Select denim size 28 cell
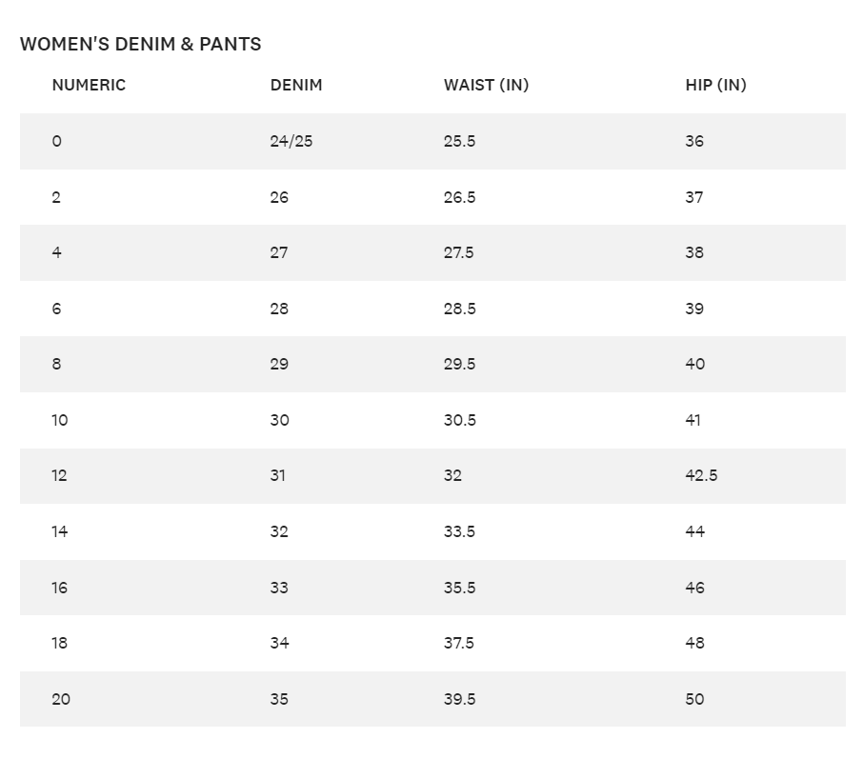This screenshot has width=863, height=759. coord(279,309)
